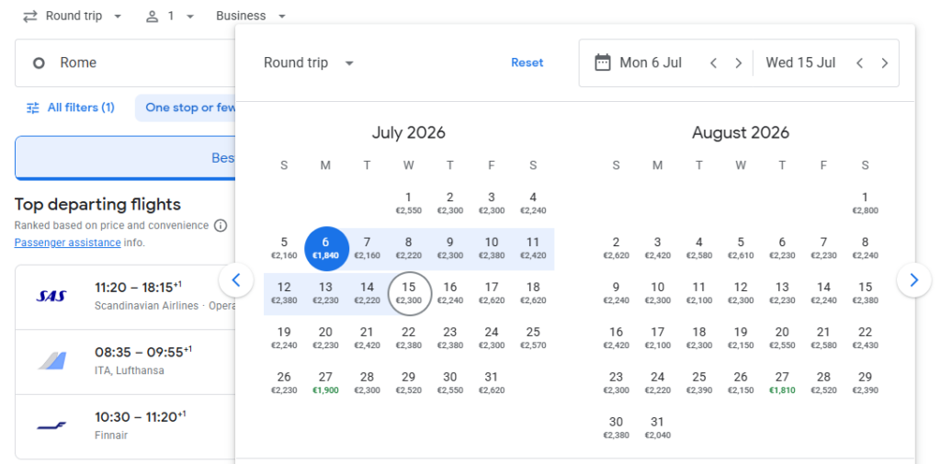Select August 24 priced €2,220
Screen dimensions: 941x464
click(x=658, y=383)
